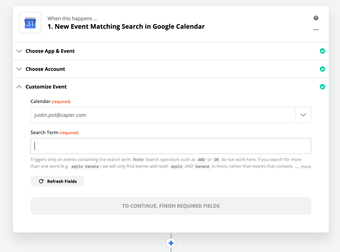Expand the Choose App & Event chevron
Image resolution: width=340 pixels, height=252 pixels.
click(19, 51)
